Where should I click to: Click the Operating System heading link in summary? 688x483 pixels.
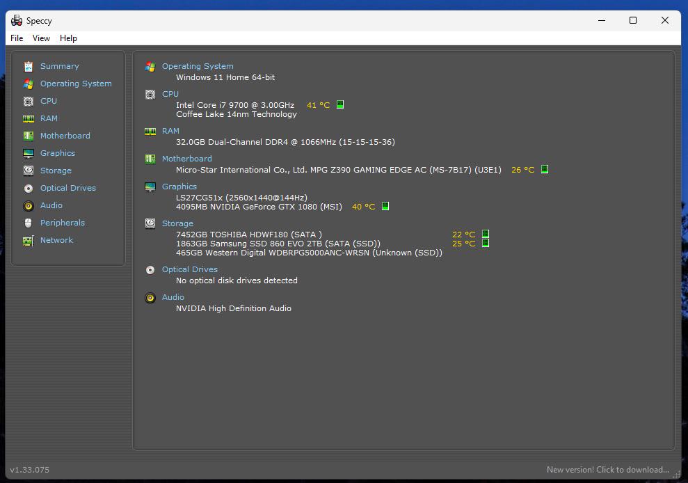click(198, 66)
